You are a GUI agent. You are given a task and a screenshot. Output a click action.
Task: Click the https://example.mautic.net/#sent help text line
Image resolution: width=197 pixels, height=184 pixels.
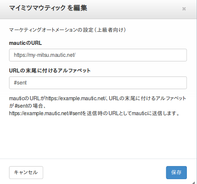(94, 113)
